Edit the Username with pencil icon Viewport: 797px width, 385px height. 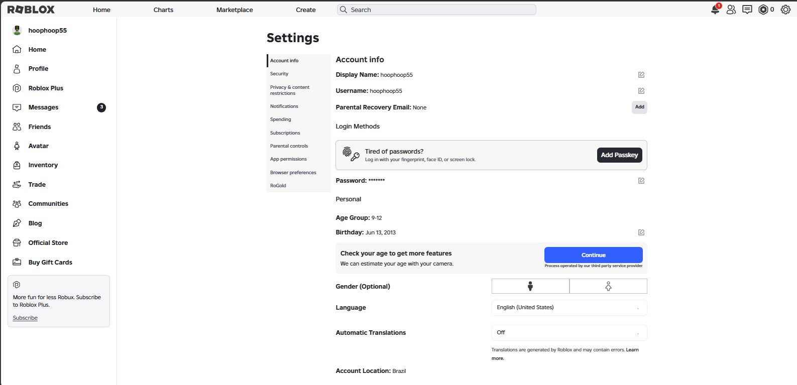pos(641,91)
